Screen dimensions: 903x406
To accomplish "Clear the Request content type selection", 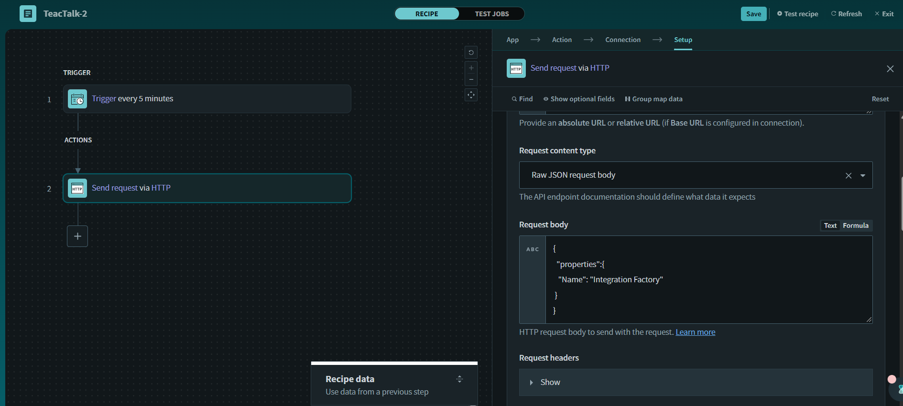I will (849, 175).
